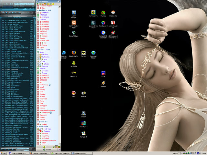Click the QIP main menu button
207x155 pixels.
point(44,147)
